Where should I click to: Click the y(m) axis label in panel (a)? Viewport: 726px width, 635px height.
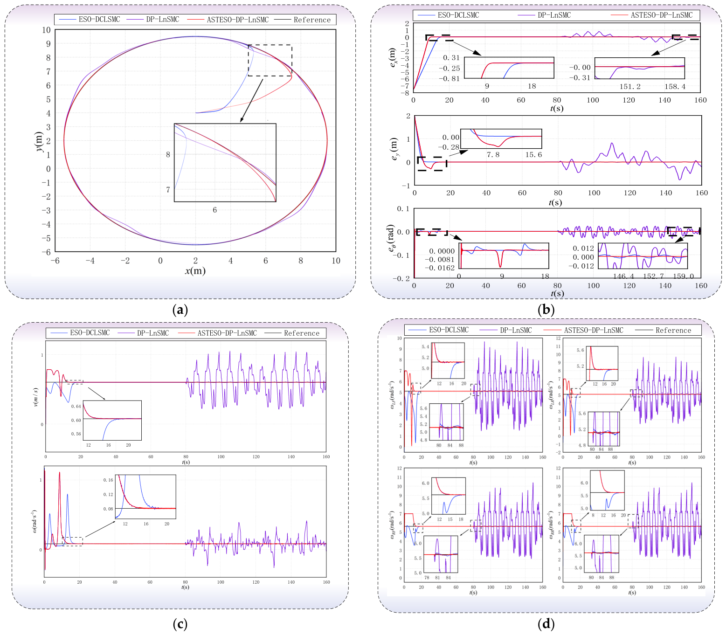[40, 141]
